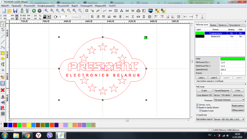Toggle the 'Вывести выбр объект' checkbox
The image size is (247, 139).
(198, 108)
